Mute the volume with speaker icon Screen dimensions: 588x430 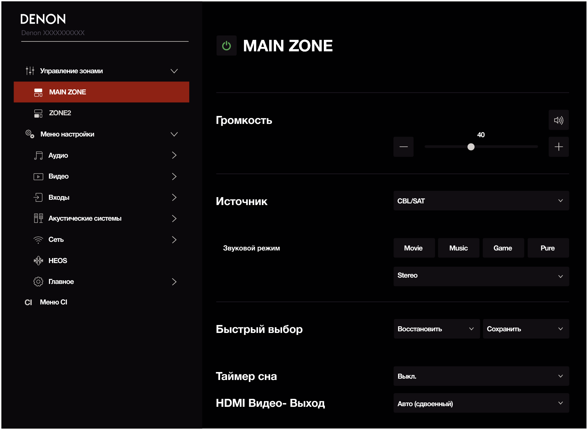pos(559,120)
